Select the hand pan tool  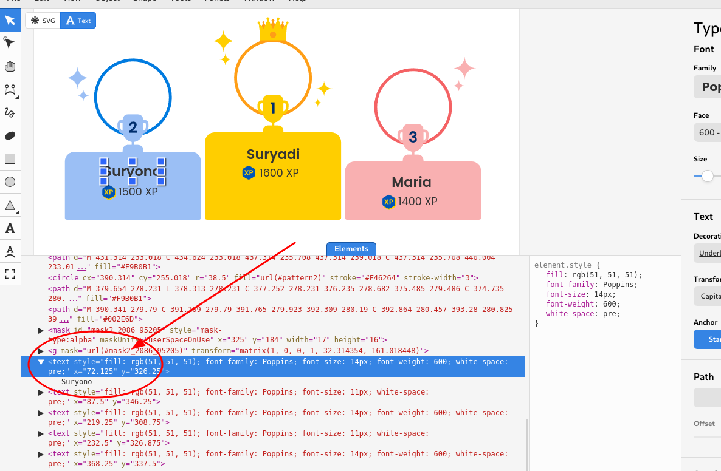click(x=10, y=67)
